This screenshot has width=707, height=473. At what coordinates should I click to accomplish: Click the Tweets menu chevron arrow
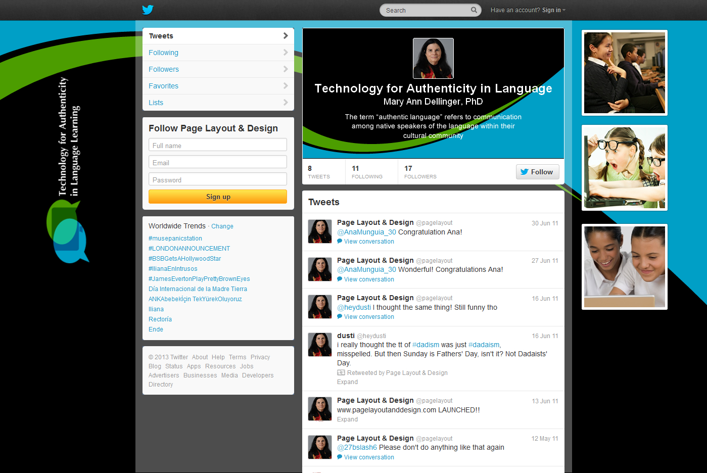click(x=286, y=36)
